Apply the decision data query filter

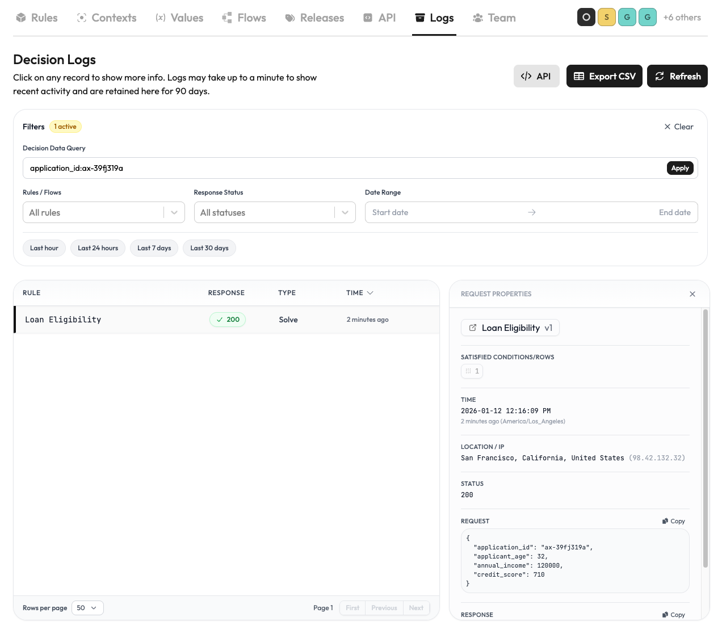pos(679,168)
